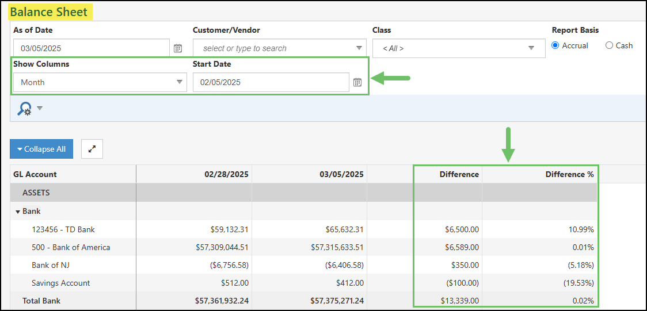
Task: Select the Savings Account row
Action: (x=303, y=283)
